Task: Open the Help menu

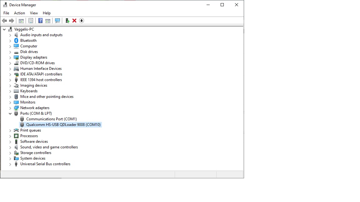Action: click(47, 13)
